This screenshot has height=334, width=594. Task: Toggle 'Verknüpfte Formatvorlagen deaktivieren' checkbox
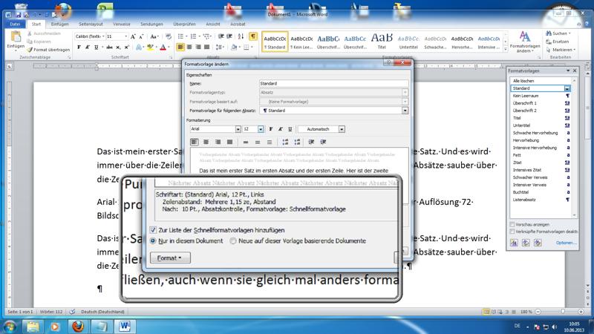(512, 232)
